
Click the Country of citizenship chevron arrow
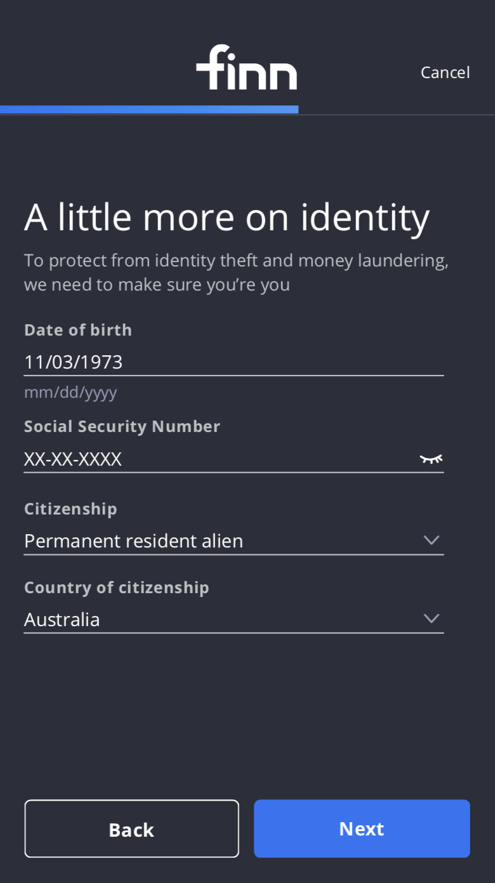[x=431, y=618]
